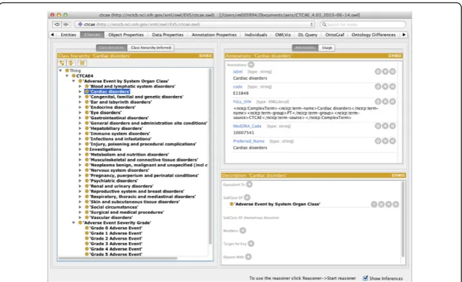The width and height of the screenshot is (462, 282).
Task: Remove the FULL_SYN annotation
Action: [x=385, y=102]
